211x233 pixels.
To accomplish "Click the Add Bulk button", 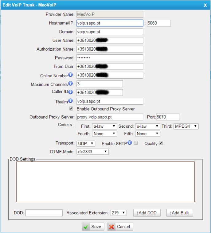I will [x=180, y=213].
